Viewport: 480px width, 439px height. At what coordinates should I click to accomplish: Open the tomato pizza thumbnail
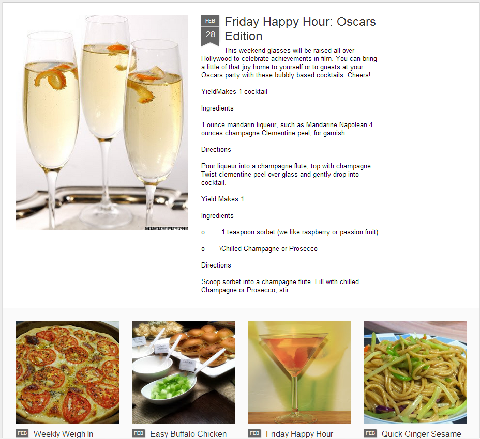point(67,372)
